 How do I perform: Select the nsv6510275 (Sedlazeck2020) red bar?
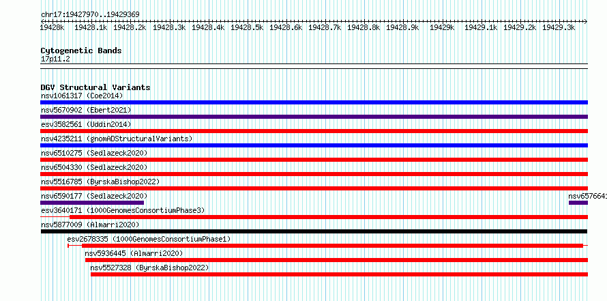click(314, 160)
